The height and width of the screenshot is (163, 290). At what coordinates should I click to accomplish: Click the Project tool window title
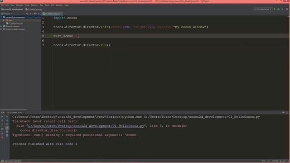(x=7, y=14)
